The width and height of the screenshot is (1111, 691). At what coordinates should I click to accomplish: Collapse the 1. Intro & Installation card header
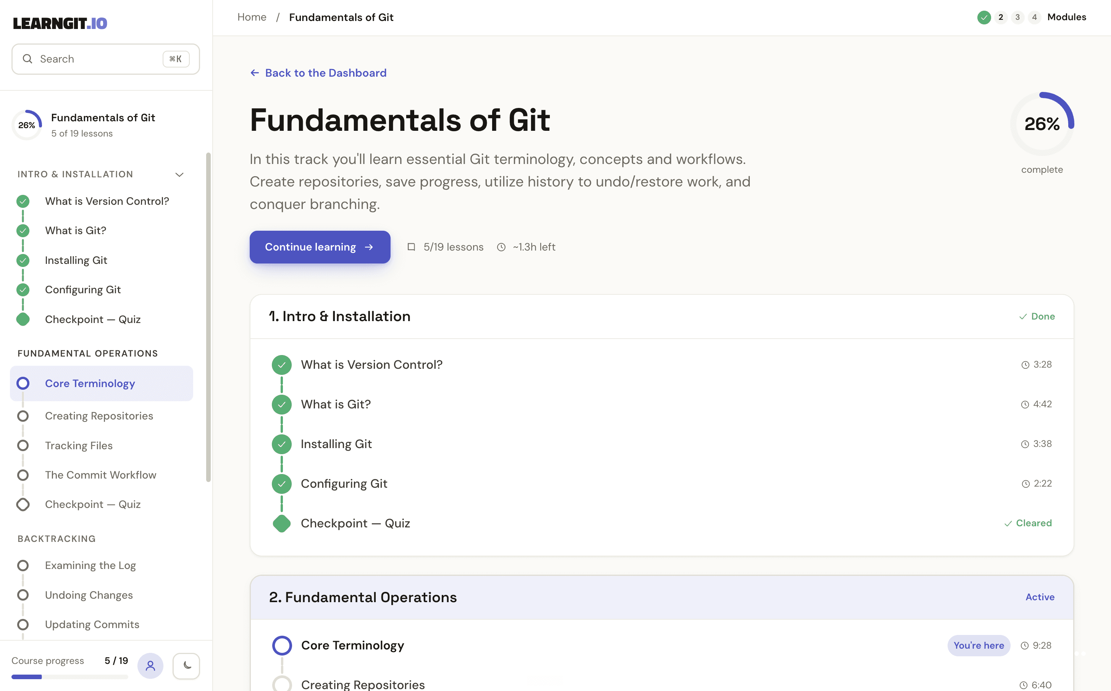pos(661,317)
